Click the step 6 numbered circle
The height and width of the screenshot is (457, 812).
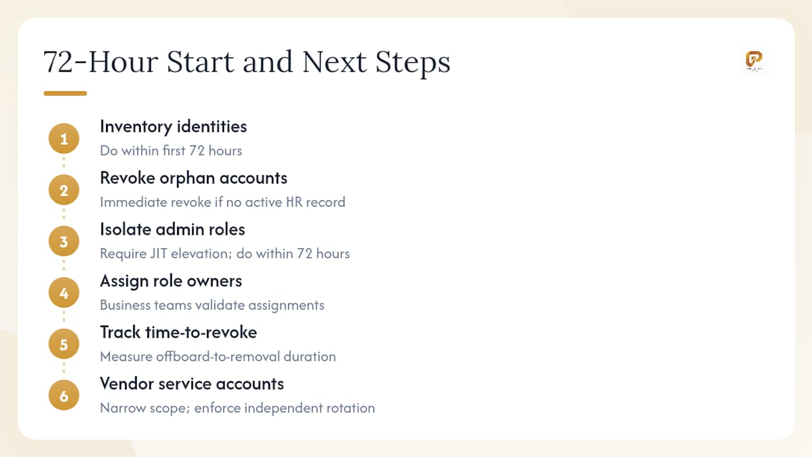(64, 396)
